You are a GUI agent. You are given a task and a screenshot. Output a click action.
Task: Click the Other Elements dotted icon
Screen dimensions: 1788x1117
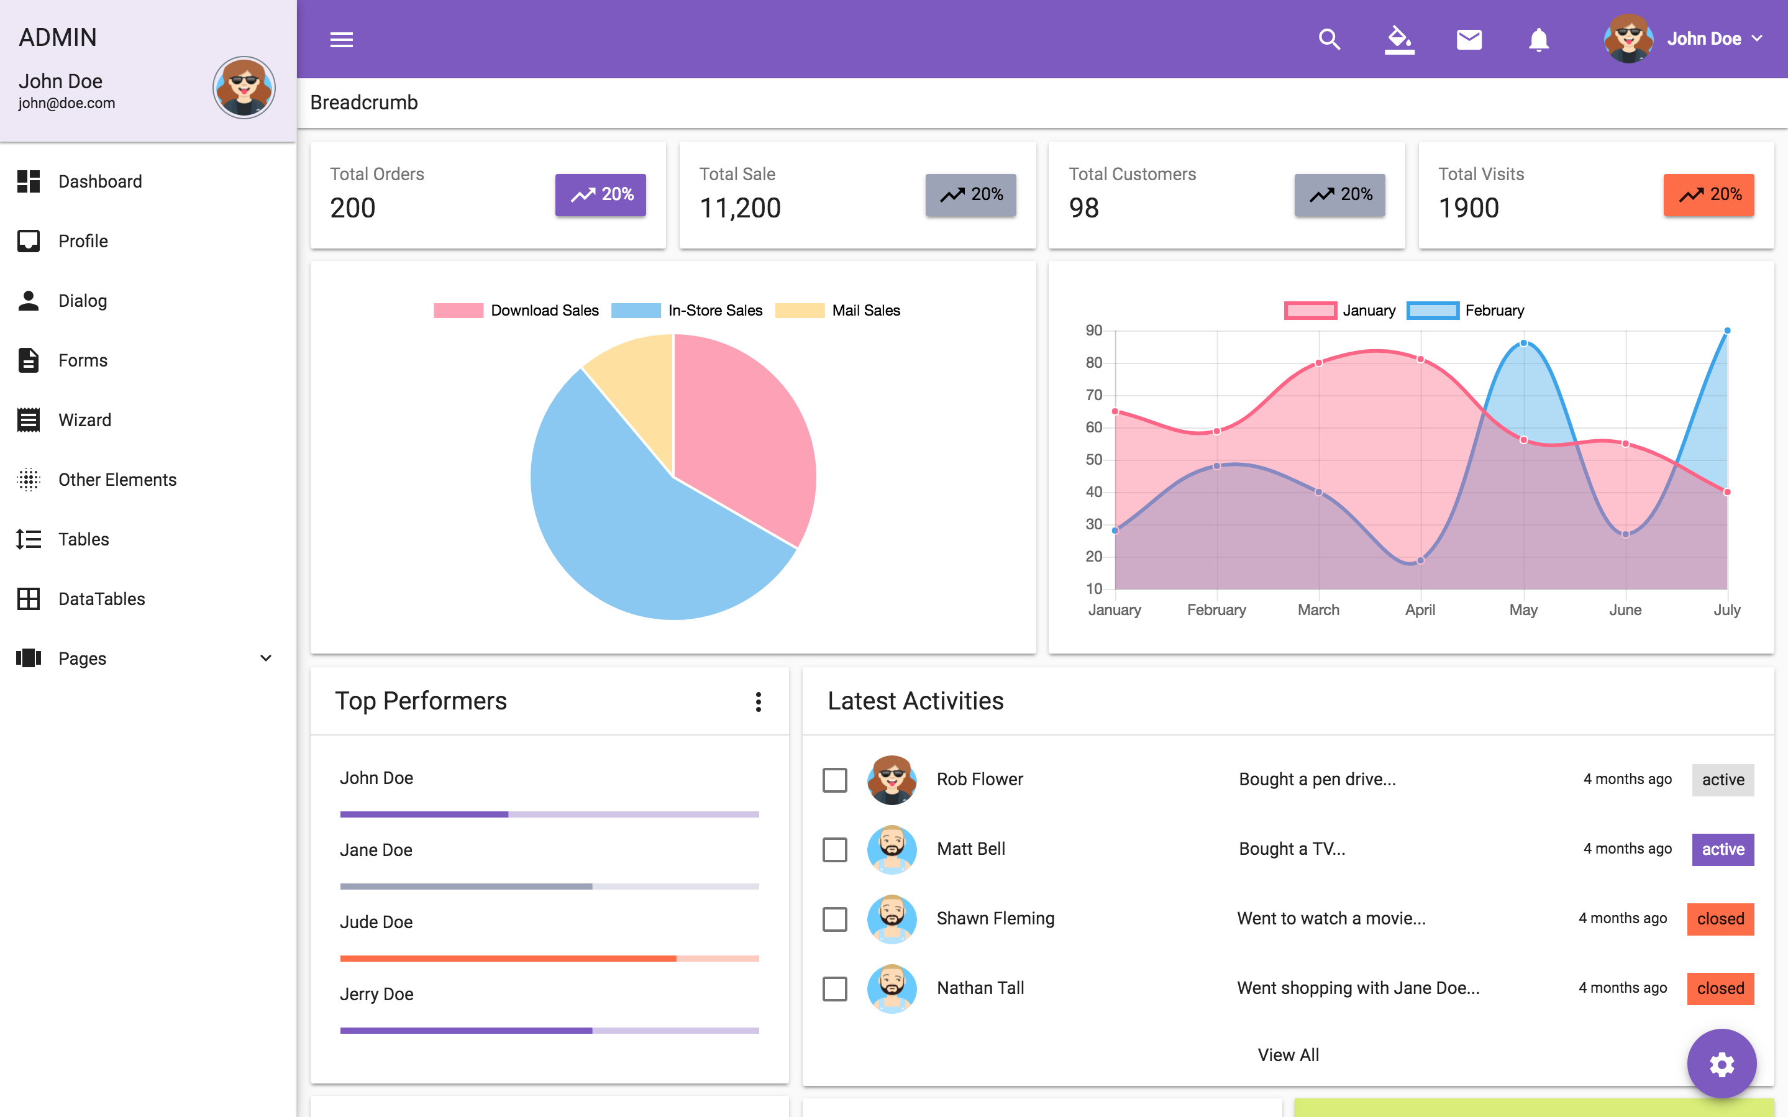[x=29, y=480]
